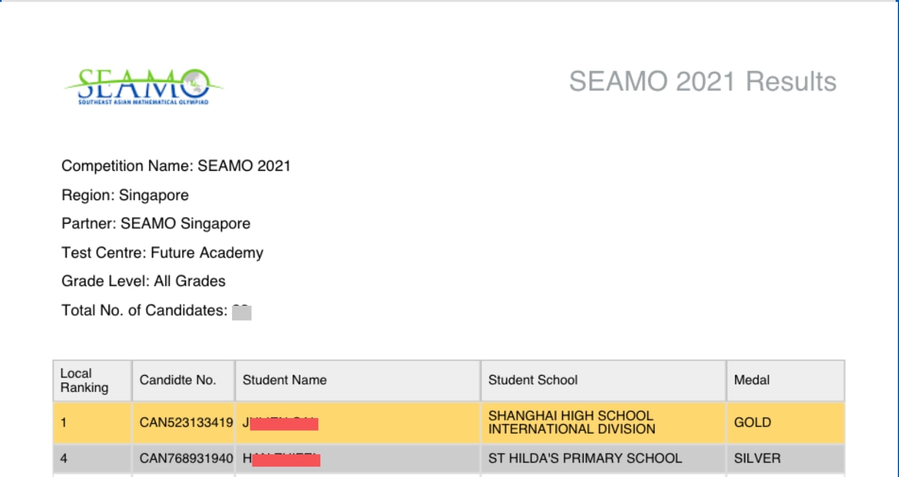The image size is (899, 477).
Task: Click the 'GOLD' medal cell
Action: pos(785,423)
